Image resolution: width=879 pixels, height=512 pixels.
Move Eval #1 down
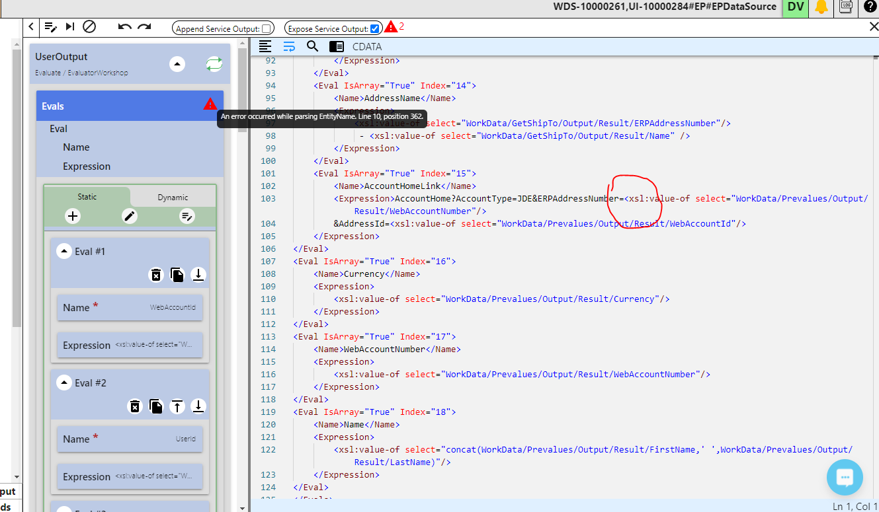(x=198, y=275)
